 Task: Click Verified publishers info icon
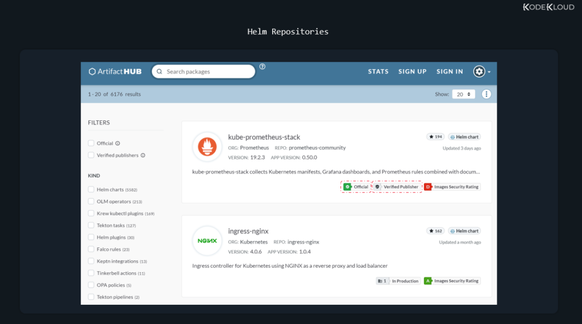tap(143, 155)
